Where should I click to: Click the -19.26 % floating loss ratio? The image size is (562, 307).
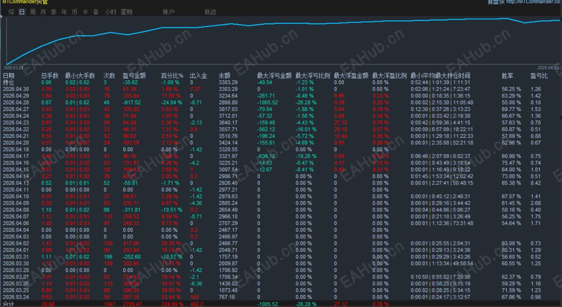(x=306, y=156)
